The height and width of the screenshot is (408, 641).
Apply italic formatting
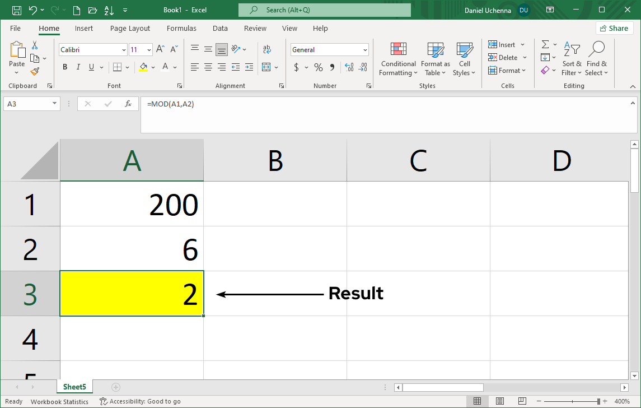pyautogui.click(x=78, y=67)
